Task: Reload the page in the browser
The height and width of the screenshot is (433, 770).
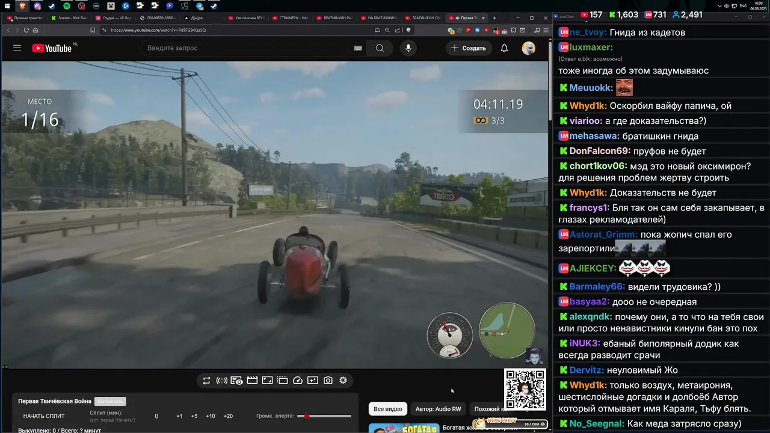Action: click(26, 30)
